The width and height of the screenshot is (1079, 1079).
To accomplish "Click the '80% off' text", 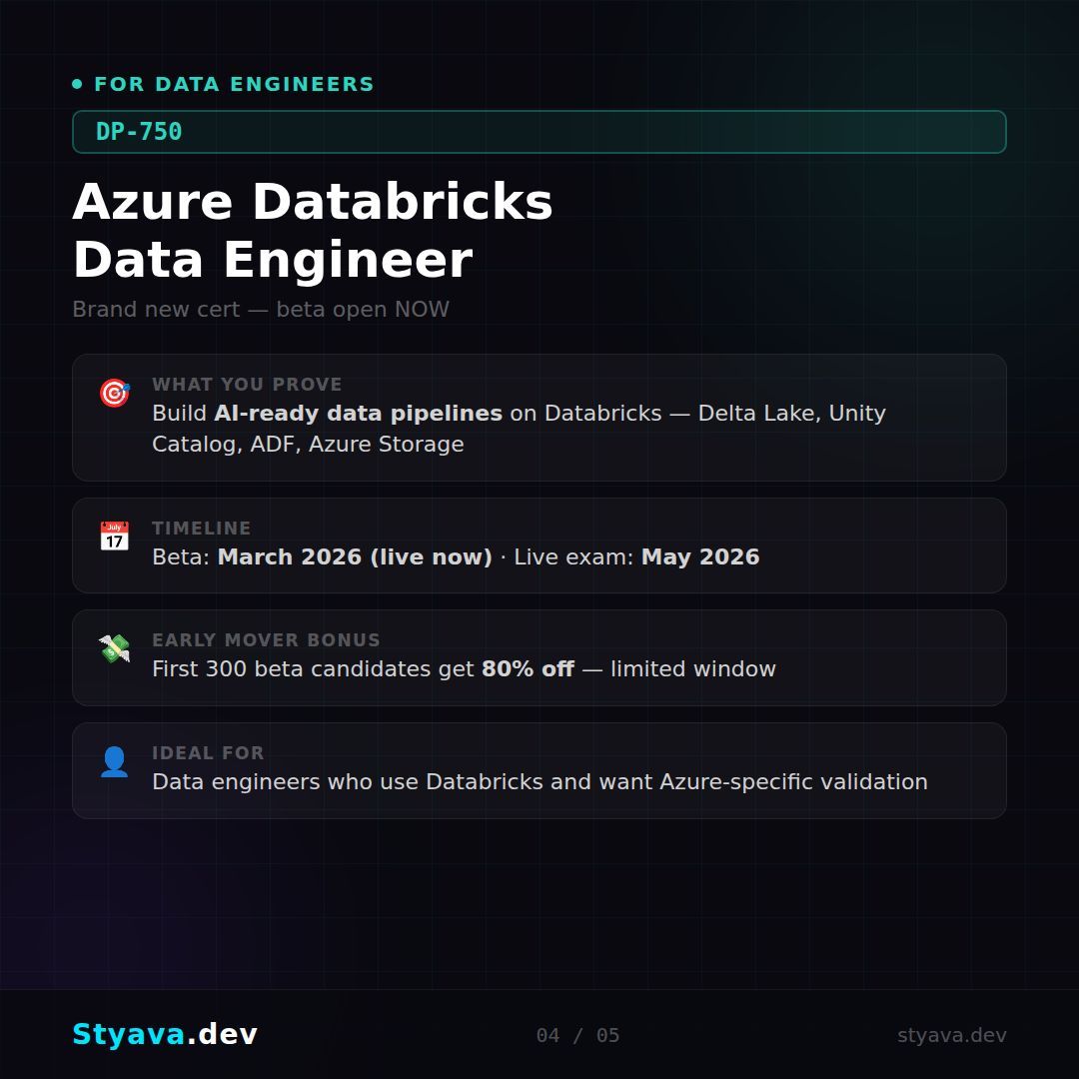I will click(528, 668).
